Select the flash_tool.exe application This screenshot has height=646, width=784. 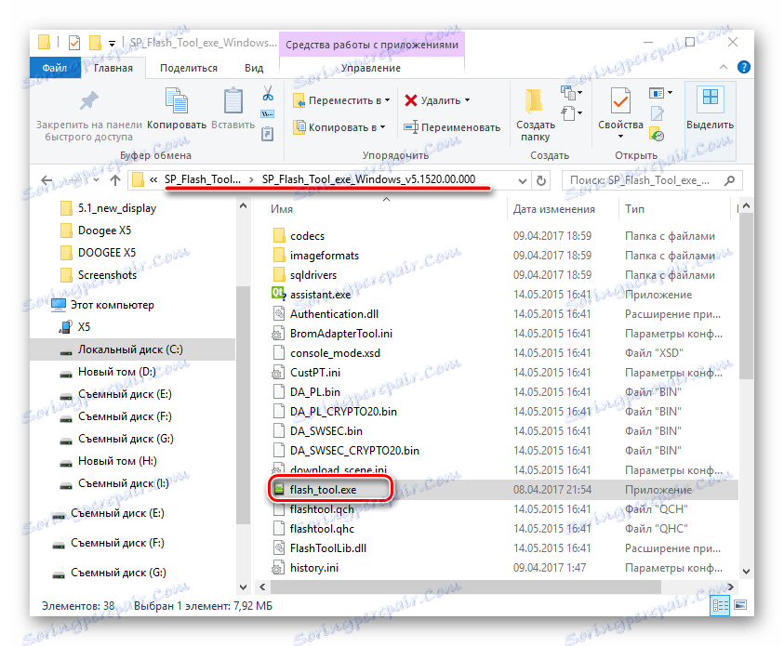(x=323, y=490)
